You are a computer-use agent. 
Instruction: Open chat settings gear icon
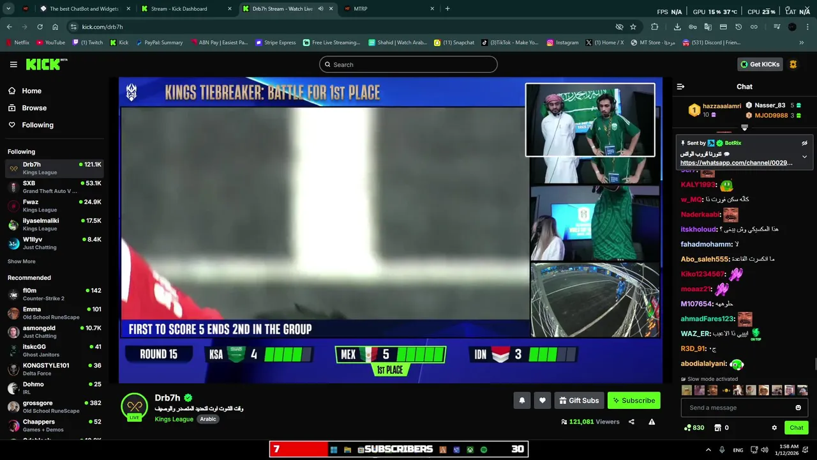[x=774, y=428]
